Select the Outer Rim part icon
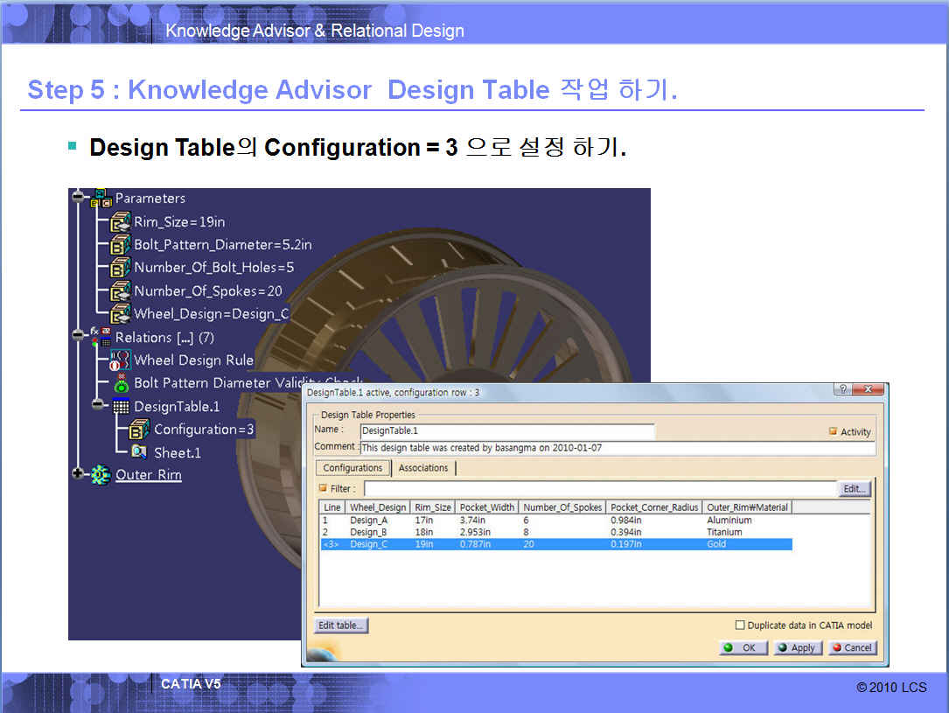The image size is (949, 713). click(x=101, y=475)
